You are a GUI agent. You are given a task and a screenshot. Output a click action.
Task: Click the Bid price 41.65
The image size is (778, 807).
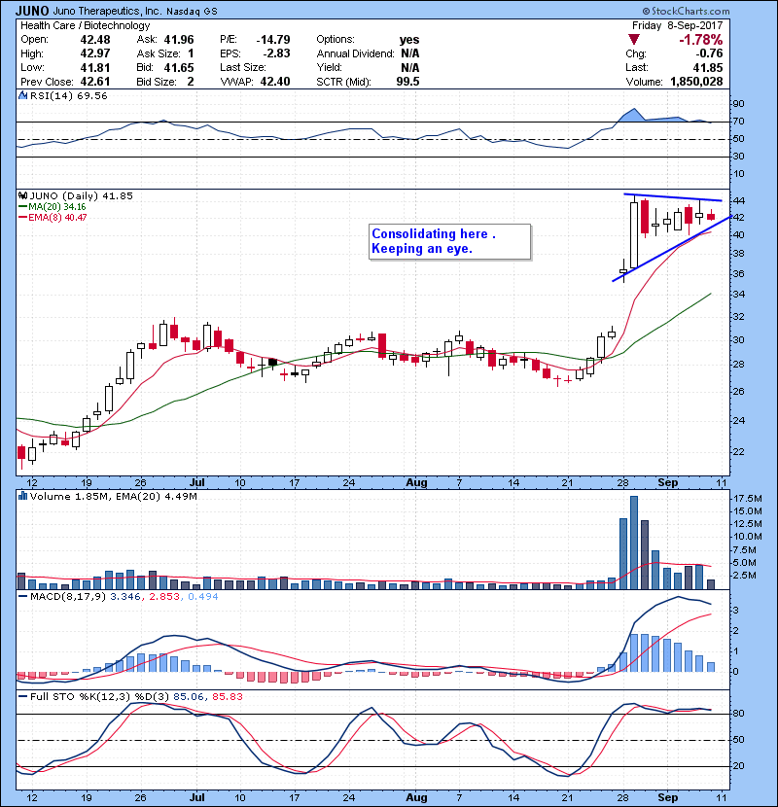pos(179,67)
